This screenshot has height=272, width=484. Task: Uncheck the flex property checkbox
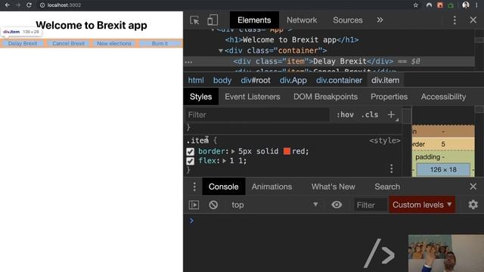(x=190, y=161)
